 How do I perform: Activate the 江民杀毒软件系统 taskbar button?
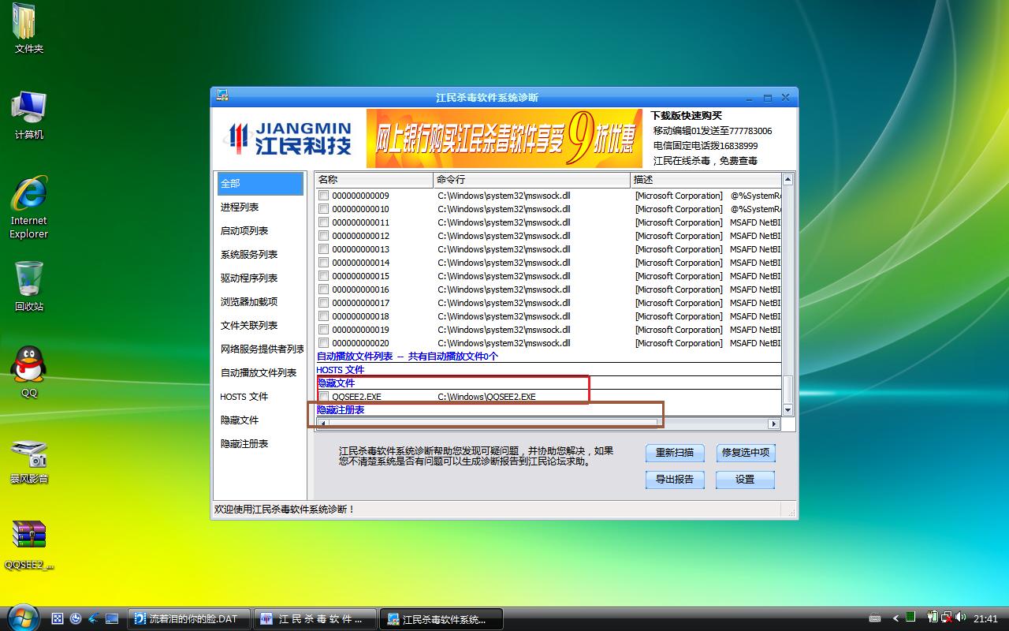441,619
